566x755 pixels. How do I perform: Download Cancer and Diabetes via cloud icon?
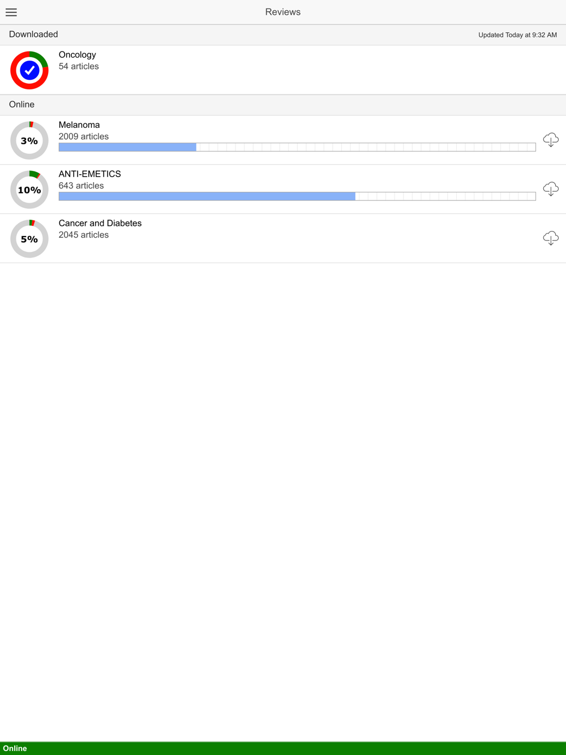point(551,238)
